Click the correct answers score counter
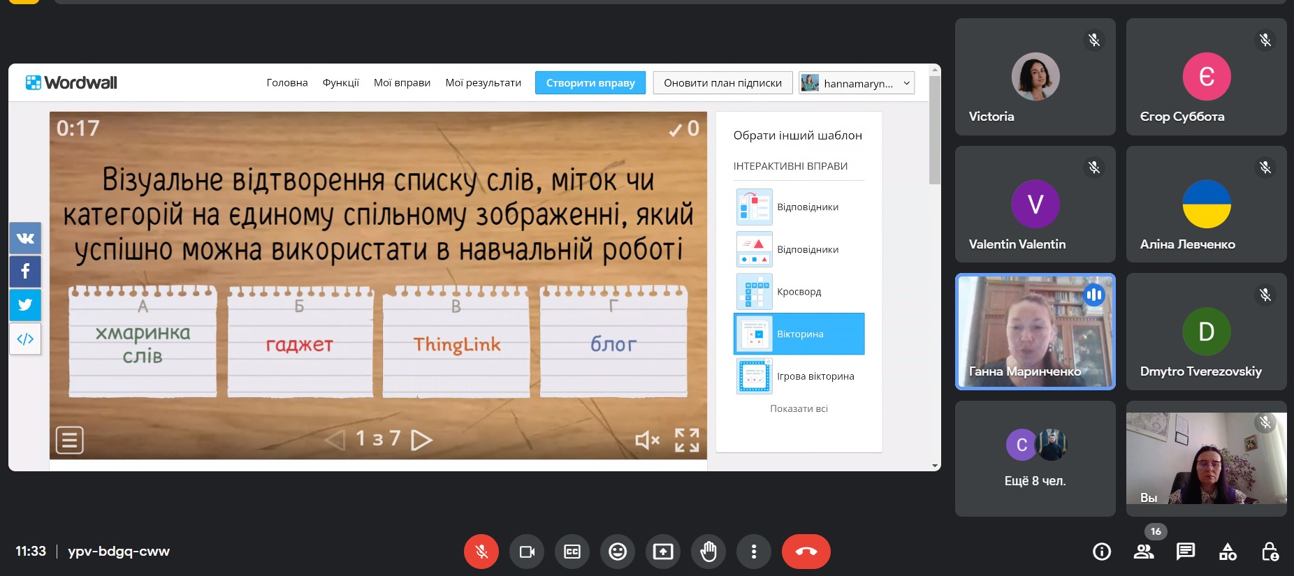The height and width of the screenshot is (576, 1294). click(684, 128)
